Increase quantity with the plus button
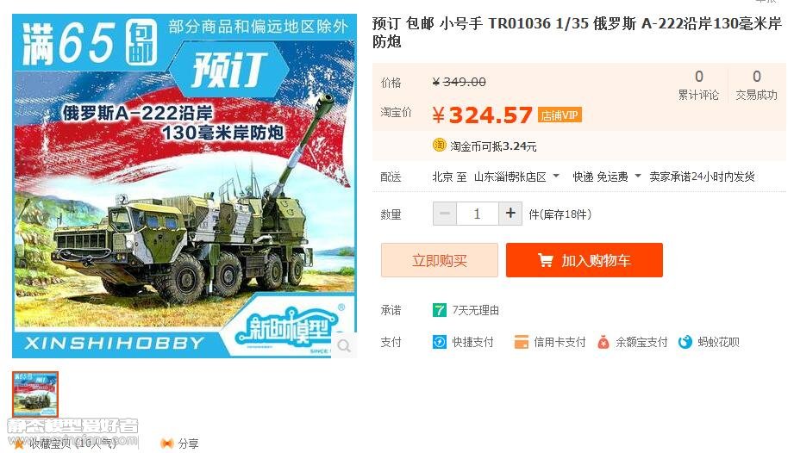The height and width of the screenshot is (453, 794). point(510,214)
